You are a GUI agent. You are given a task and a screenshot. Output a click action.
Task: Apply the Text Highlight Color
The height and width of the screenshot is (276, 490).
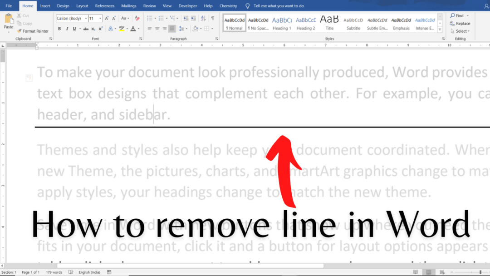click(x=122, y=28)
